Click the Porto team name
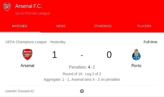Image resolution: width=164 pixels, height=97 pixels. click(x=136, y=66)
